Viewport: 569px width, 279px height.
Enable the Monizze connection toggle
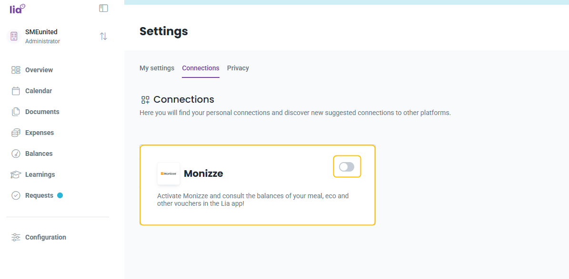(347, 167)
